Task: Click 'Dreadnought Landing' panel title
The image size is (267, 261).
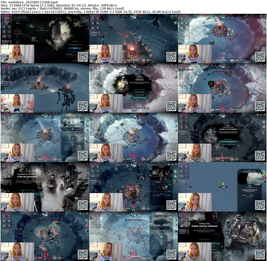Action: coord(250,172)
